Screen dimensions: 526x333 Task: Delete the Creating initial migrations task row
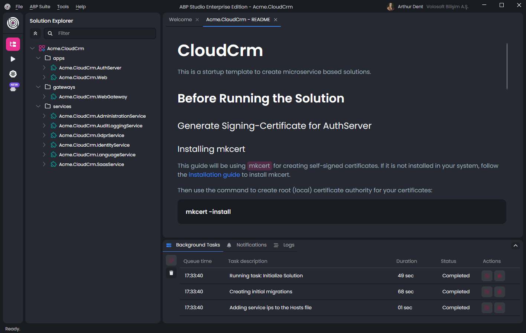[499, 292]
